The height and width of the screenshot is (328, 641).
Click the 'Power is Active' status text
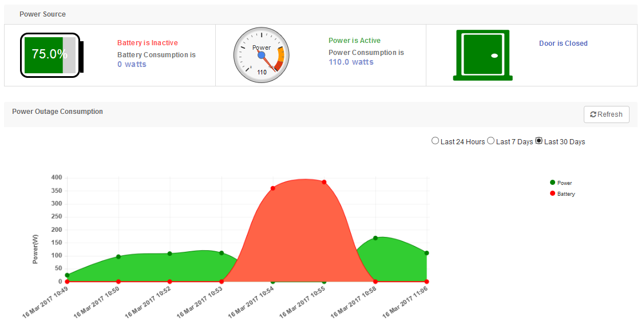click(x=354, y=41)
